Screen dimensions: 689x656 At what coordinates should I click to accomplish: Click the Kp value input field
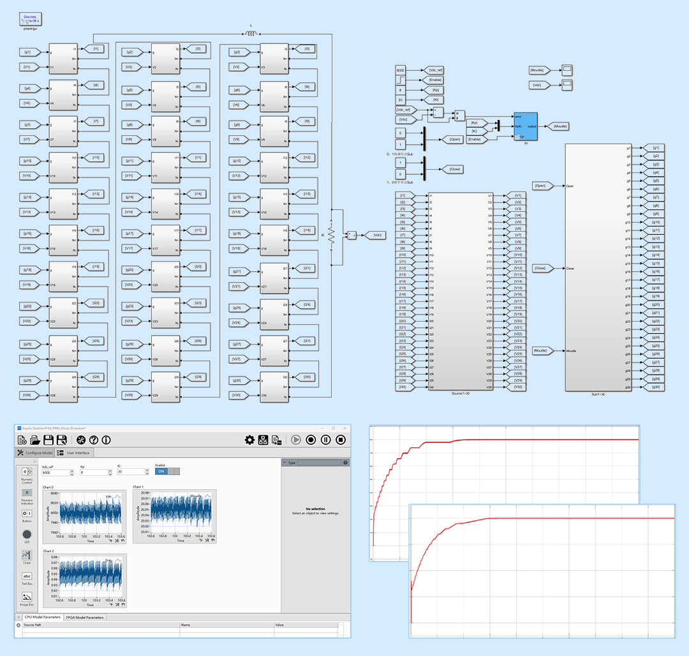pyautogui.click(x=94, y=472)
